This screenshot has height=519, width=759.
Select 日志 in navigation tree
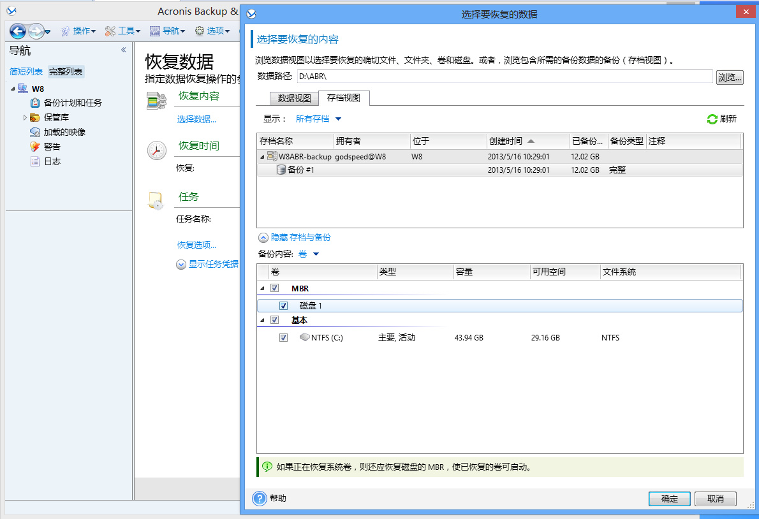pyautogui.click(x=52, y=161)
